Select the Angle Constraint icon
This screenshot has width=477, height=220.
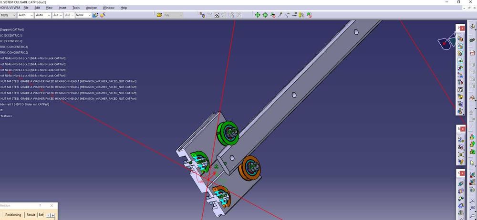coord(461,205)
